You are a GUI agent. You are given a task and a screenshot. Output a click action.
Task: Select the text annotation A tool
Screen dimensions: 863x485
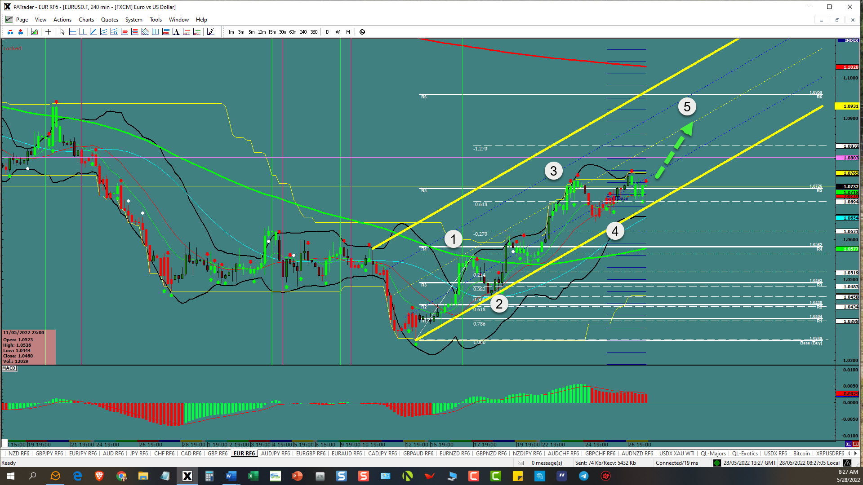(x=176, y=32)
